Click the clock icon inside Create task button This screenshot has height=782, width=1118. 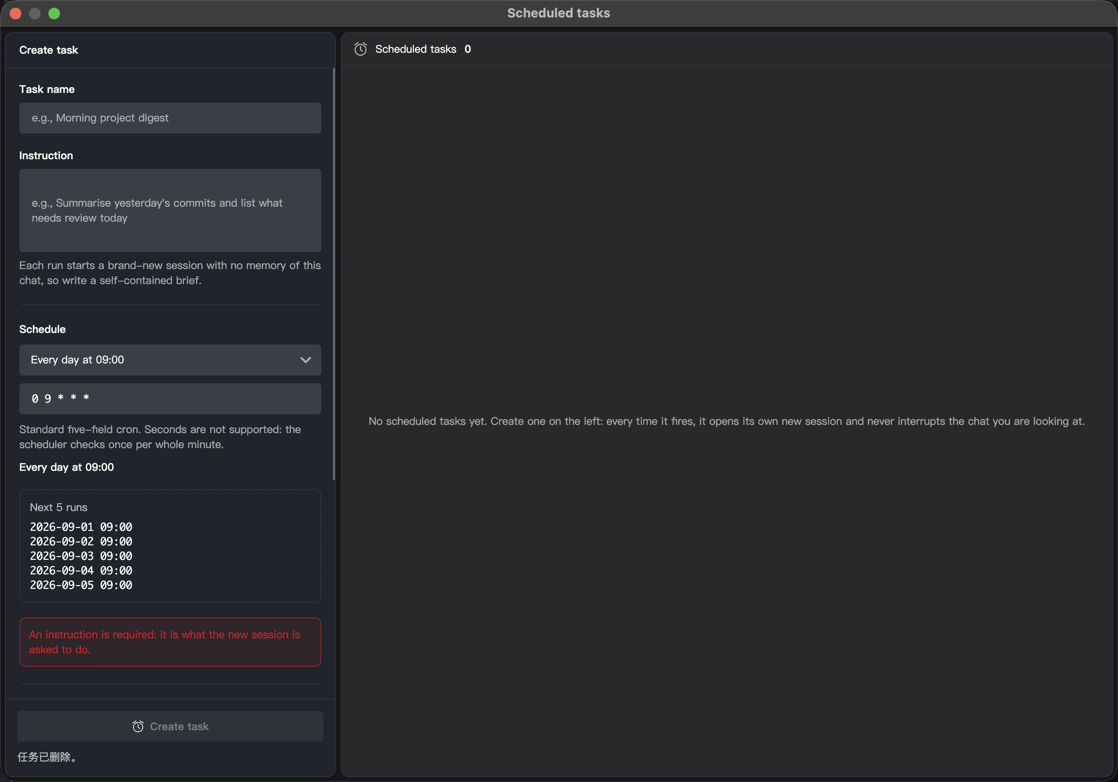tap(138, 726)
